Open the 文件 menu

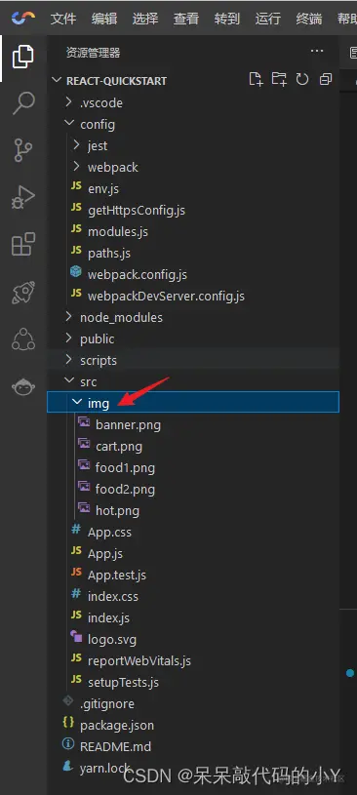pos(63,19)
